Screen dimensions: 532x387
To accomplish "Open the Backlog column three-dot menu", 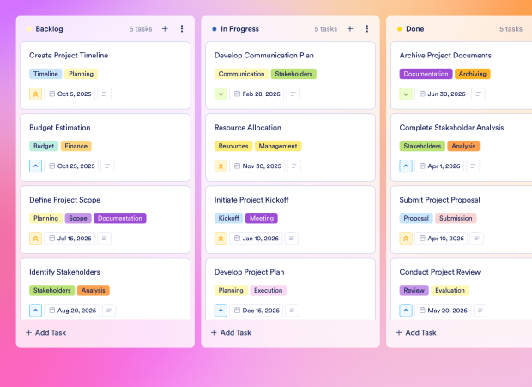I will coord(182,29).
